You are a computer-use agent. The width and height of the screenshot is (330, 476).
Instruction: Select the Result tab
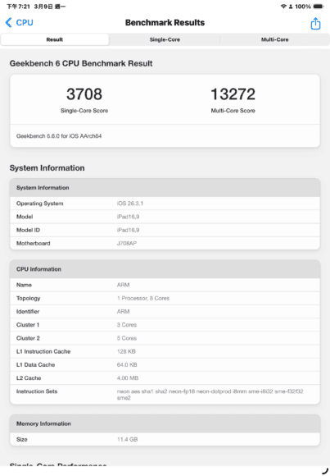55,39
